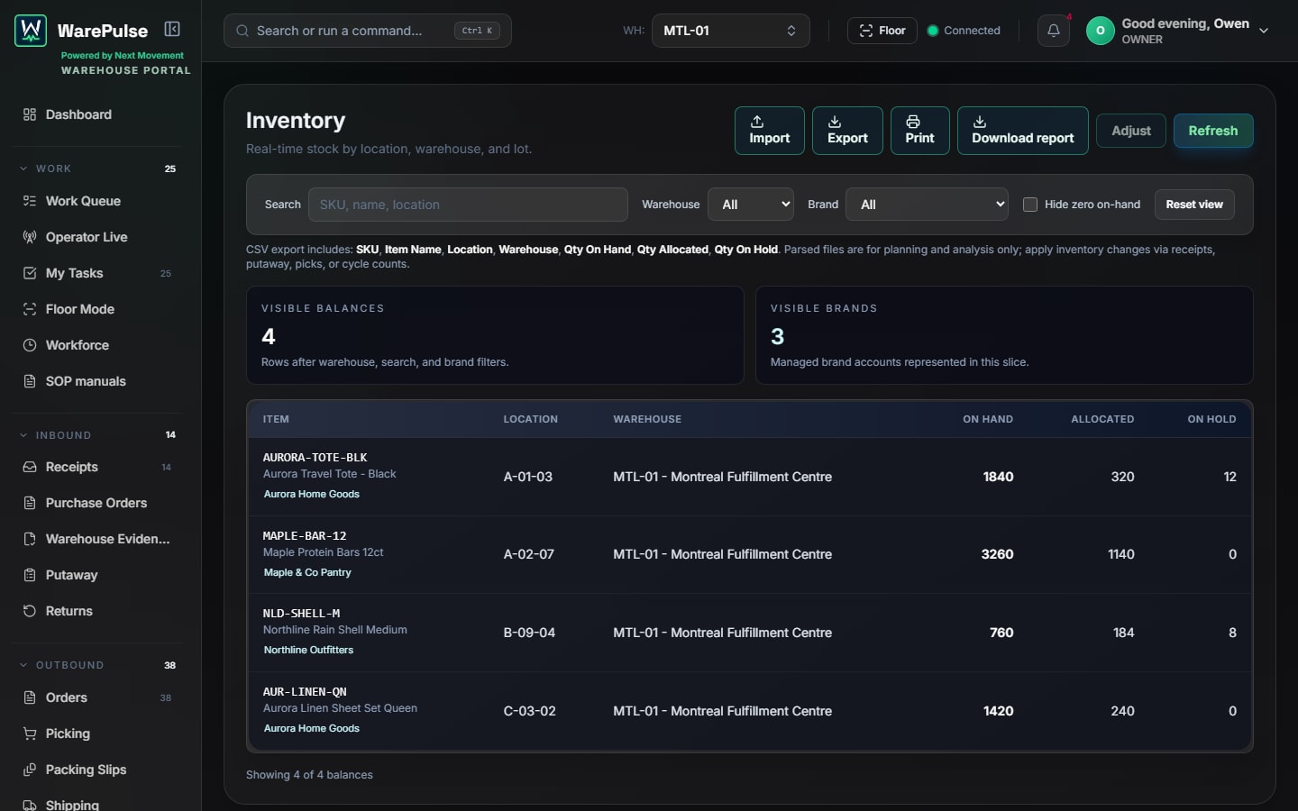This screenshot has height=811, width=1298.
Task: Enable Hide zero on-hand checkbox
Action: [1030, 205]
